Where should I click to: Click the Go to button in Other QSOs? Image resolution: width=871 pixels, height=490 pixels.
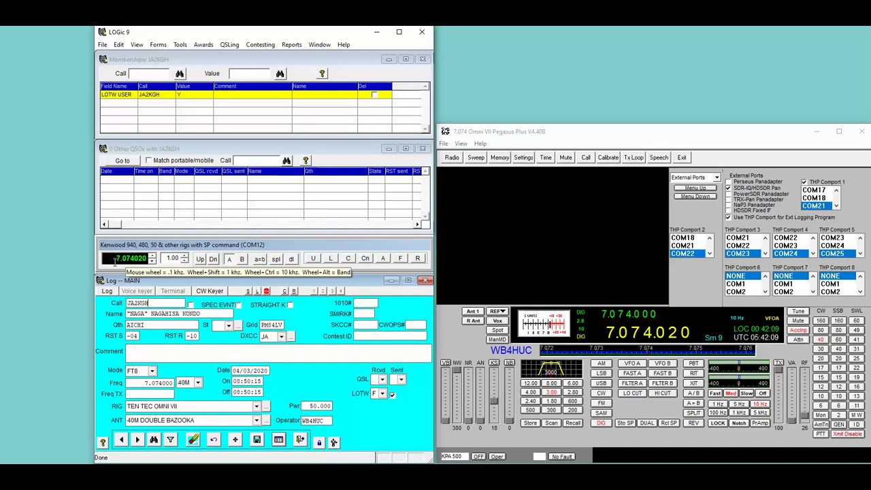pos(122,161)
